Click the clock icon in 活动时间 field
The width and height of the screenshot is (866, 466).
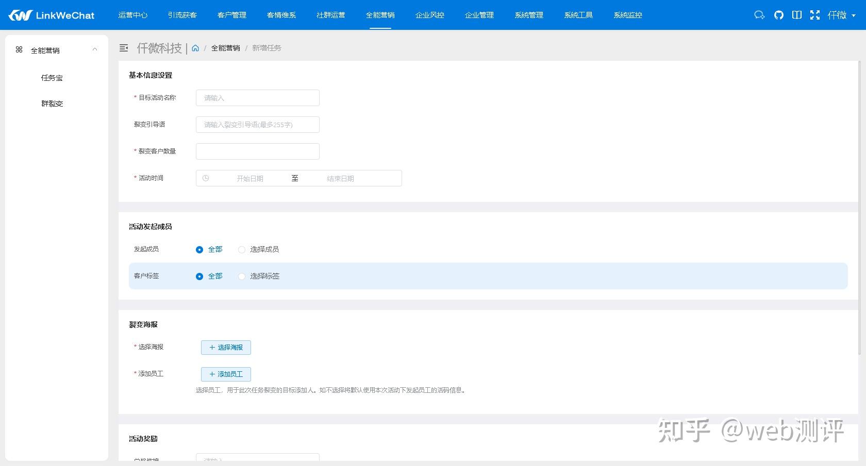207,178
